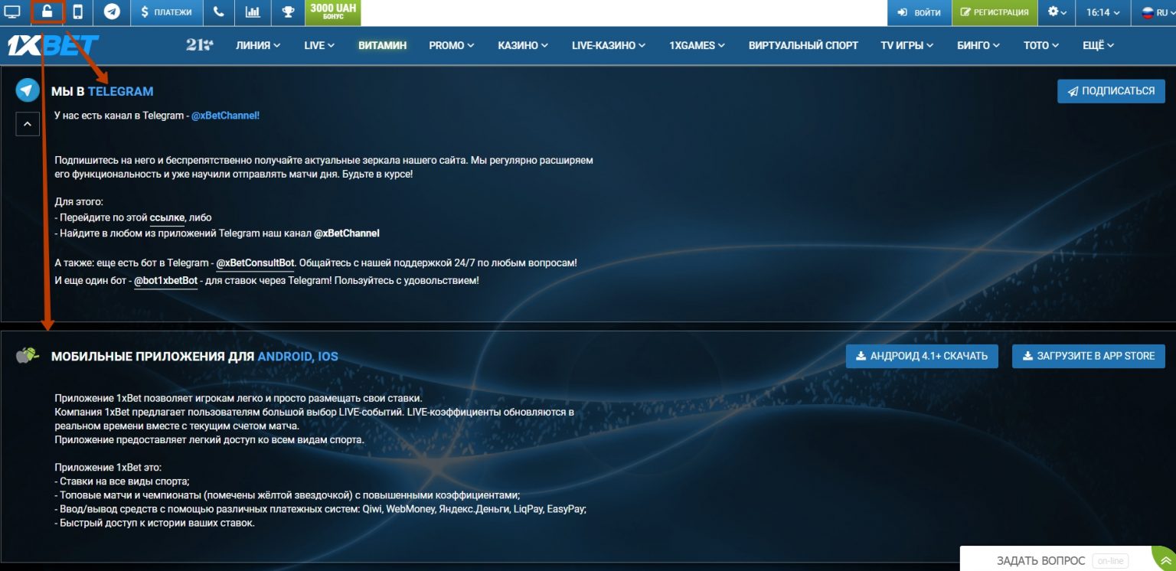Image resolution: width=1176 pixels, height=571 pixels.
Task: Go to the 1XBET home logo
Action: tap(53, 46)
